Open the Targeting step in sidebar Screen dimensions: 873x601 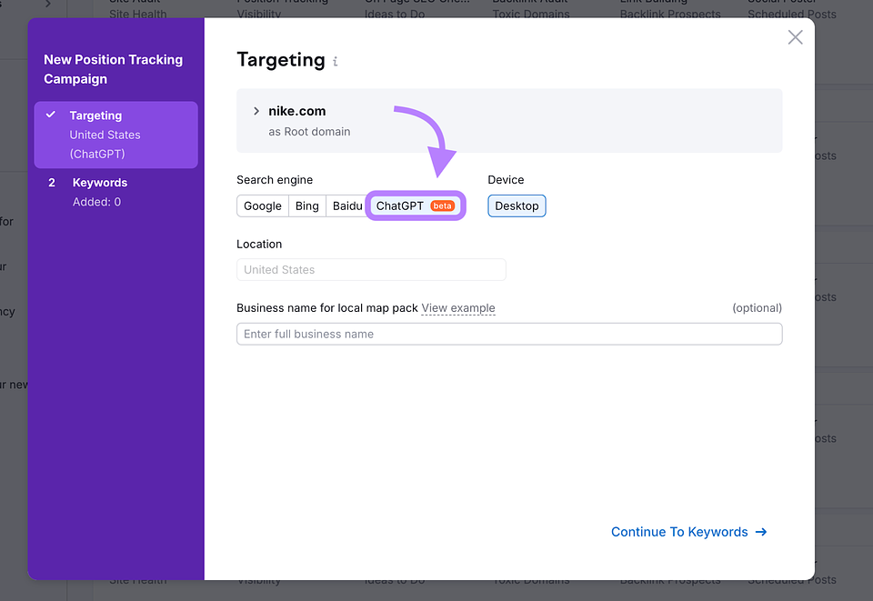pos(115,135)
